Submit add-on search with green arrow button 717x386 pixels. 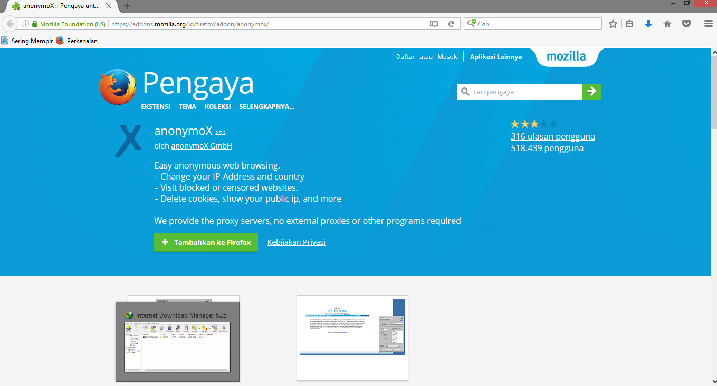click(592, 92)
